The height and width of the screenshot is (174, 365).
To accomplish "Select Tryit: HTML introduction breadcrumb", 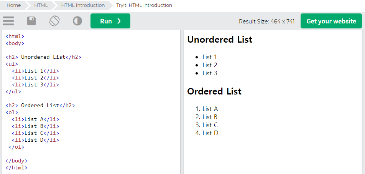I will pyautogui.click(x=144, y=5).
